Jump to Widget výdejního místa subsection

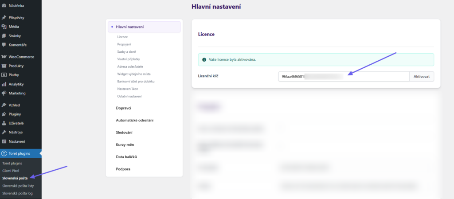point(134,74)
